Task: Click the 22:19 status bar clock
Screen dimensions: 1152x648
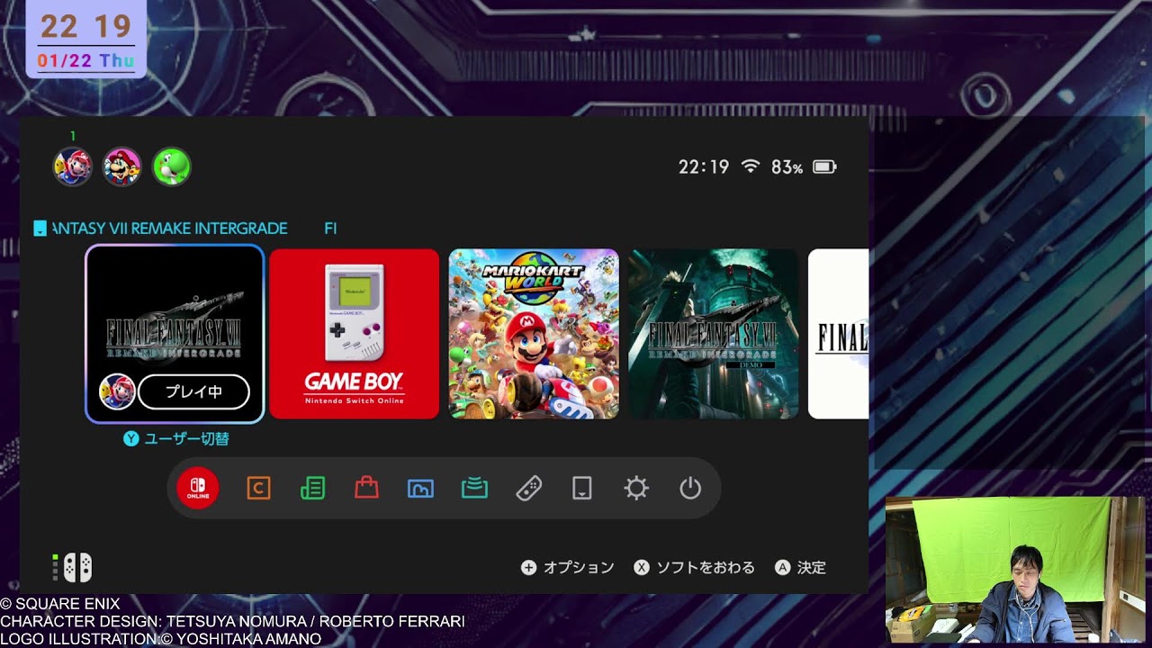Action: click(704, 167)
